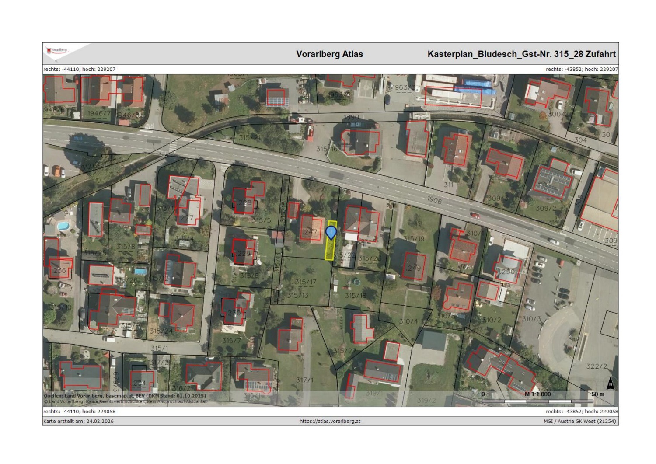Select parcel label 315/18
This screenshot has height=464, width=656.
tap(355, 296)
